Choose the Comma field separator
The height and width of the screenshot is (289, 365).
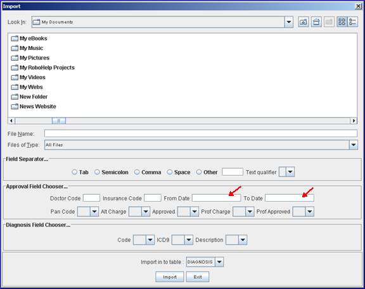pos(148,172)
